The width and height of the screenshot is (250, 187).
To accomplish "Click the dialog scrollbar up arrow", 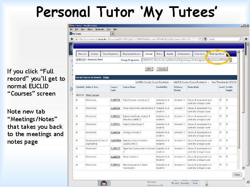I will coord(243,51).
